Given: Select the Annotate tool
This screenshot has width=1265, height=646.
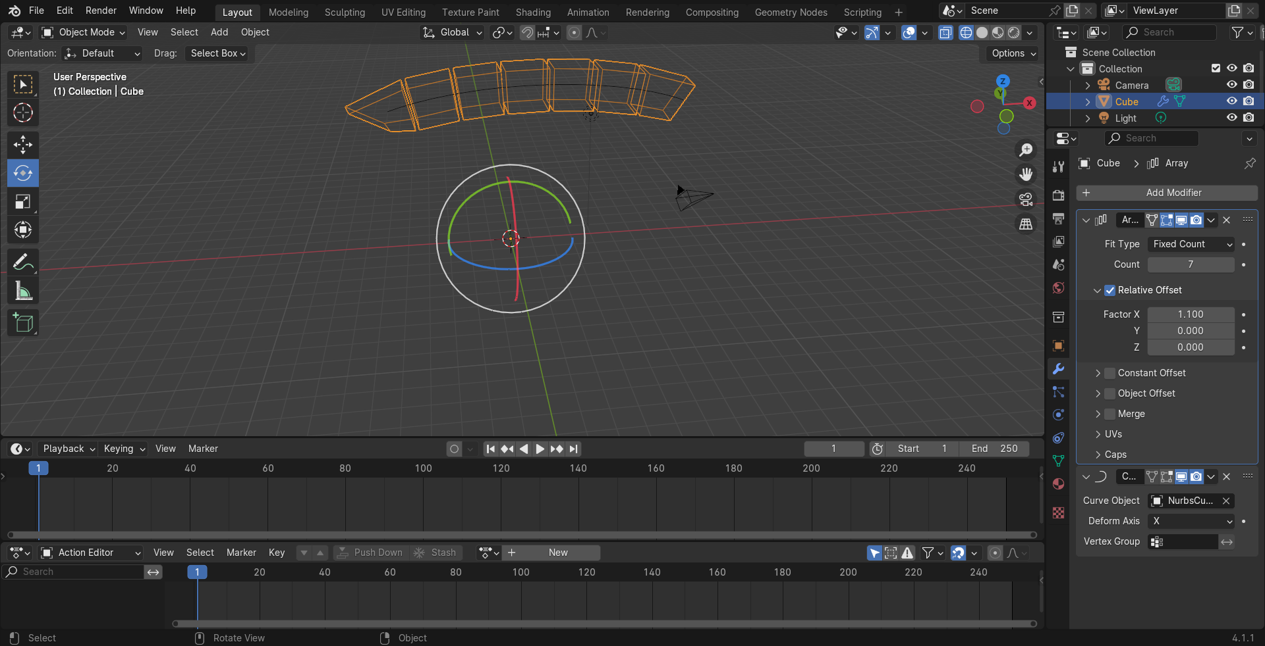Looking at the screenshot, I should [23, 262].
